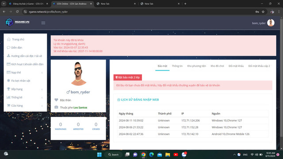Switch to the Kho đồ chơi tab
Viewport: 283px width, 159px height.
(217, 66)
